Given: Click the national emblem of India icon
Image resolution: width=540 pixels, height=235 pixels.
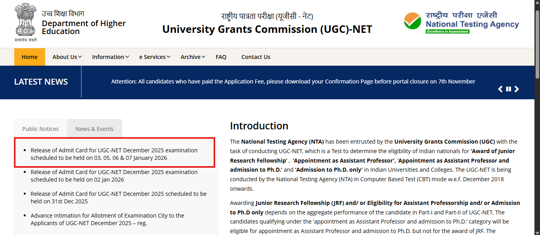Looking at the screenshot, I should tap(25, 20).
